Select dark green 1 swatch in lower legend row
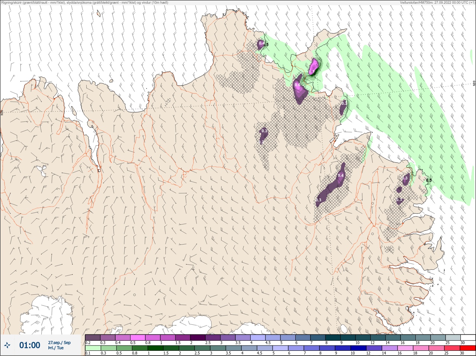The width and height of the screenshot is (476, 356). [x=155, y=349]
